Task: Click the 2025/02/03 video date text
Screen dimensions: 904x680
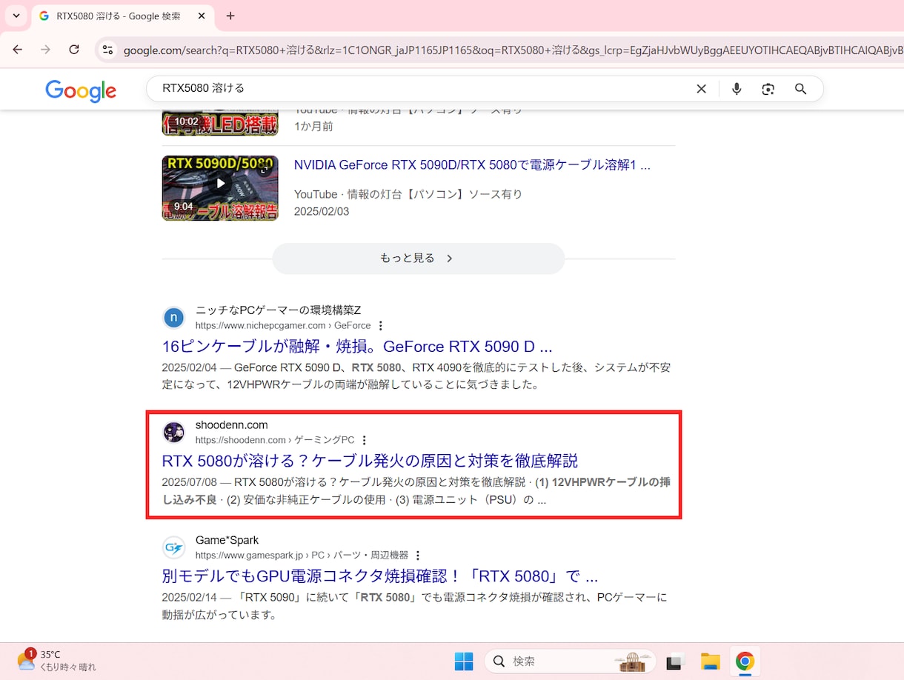Action: [322, 212]
